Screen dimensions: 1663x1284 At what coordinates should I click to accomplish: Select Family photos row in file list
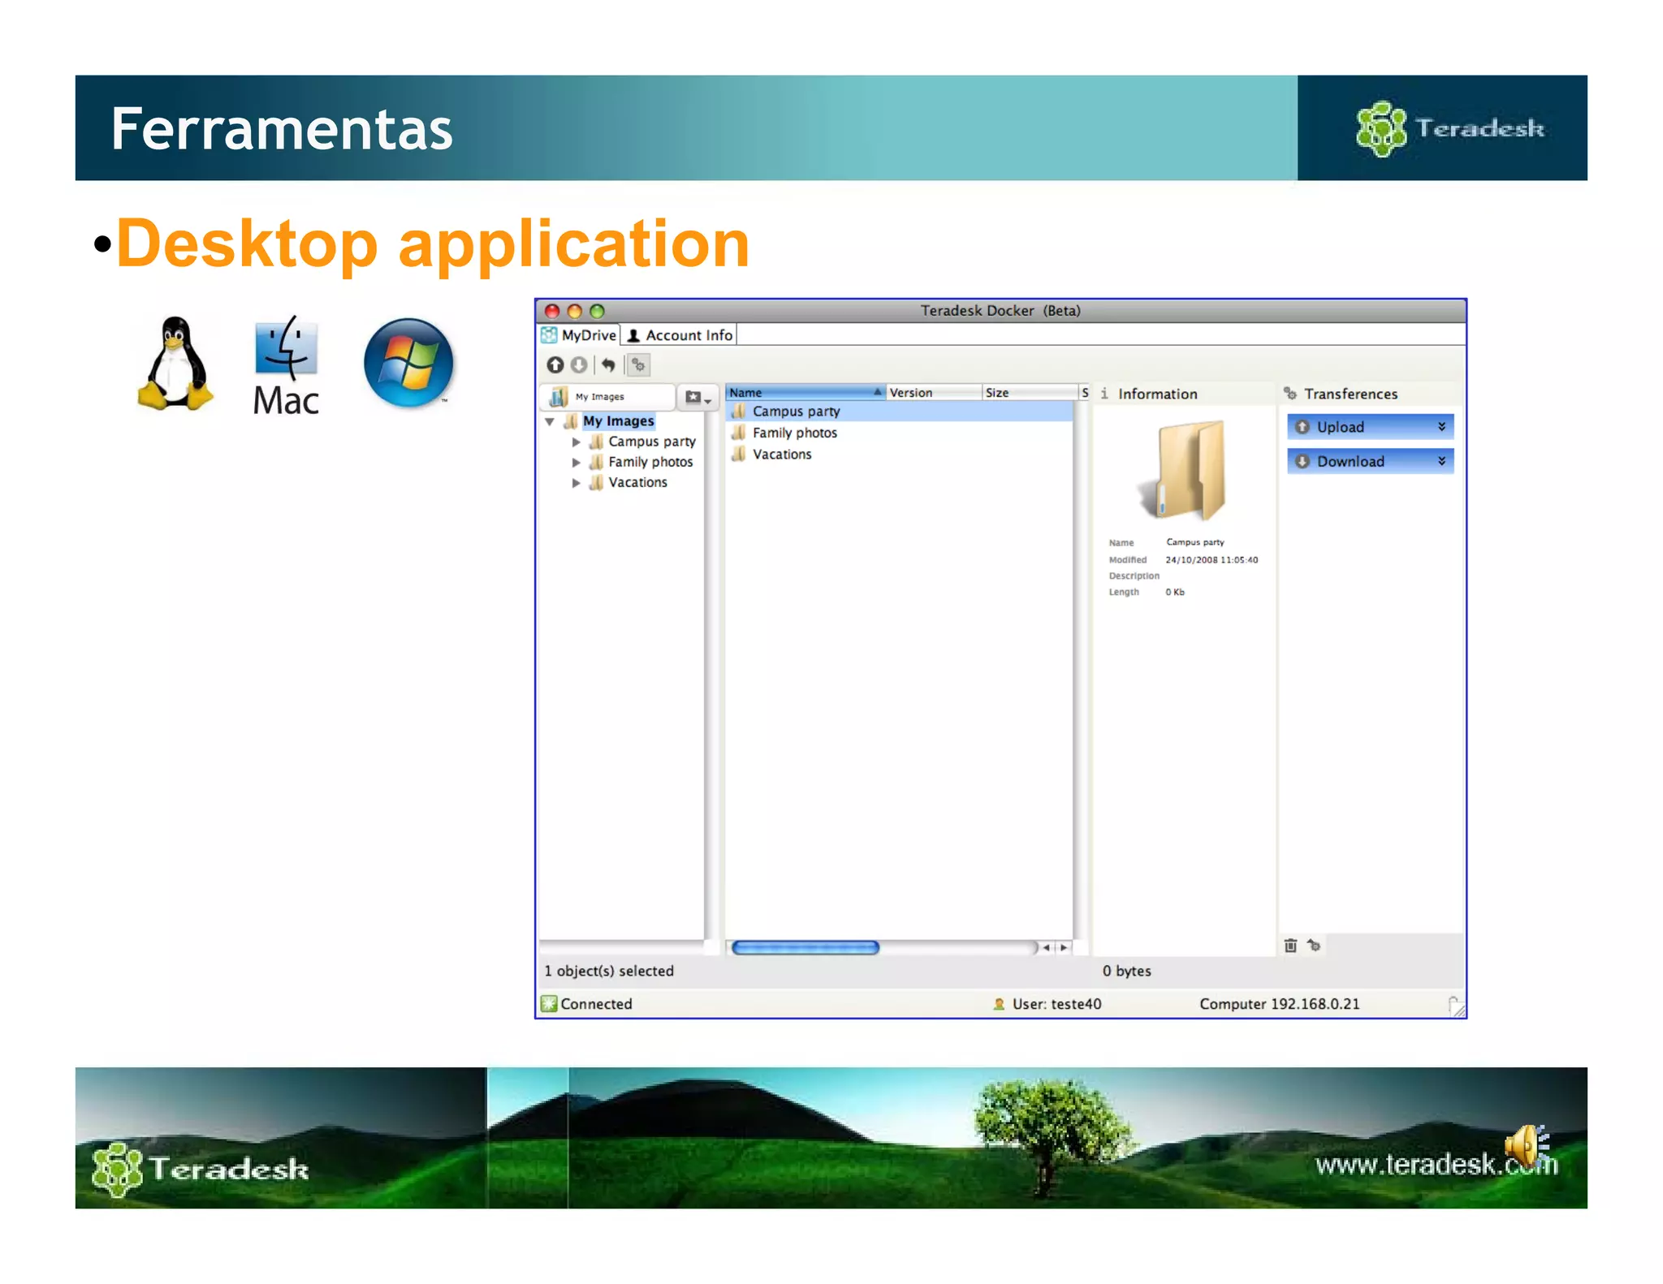coord(899,433)
